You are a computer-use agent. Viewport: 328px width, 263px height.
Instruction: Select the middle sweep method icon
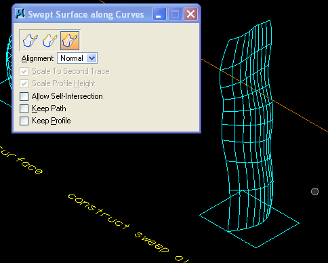tap(49, 41)
